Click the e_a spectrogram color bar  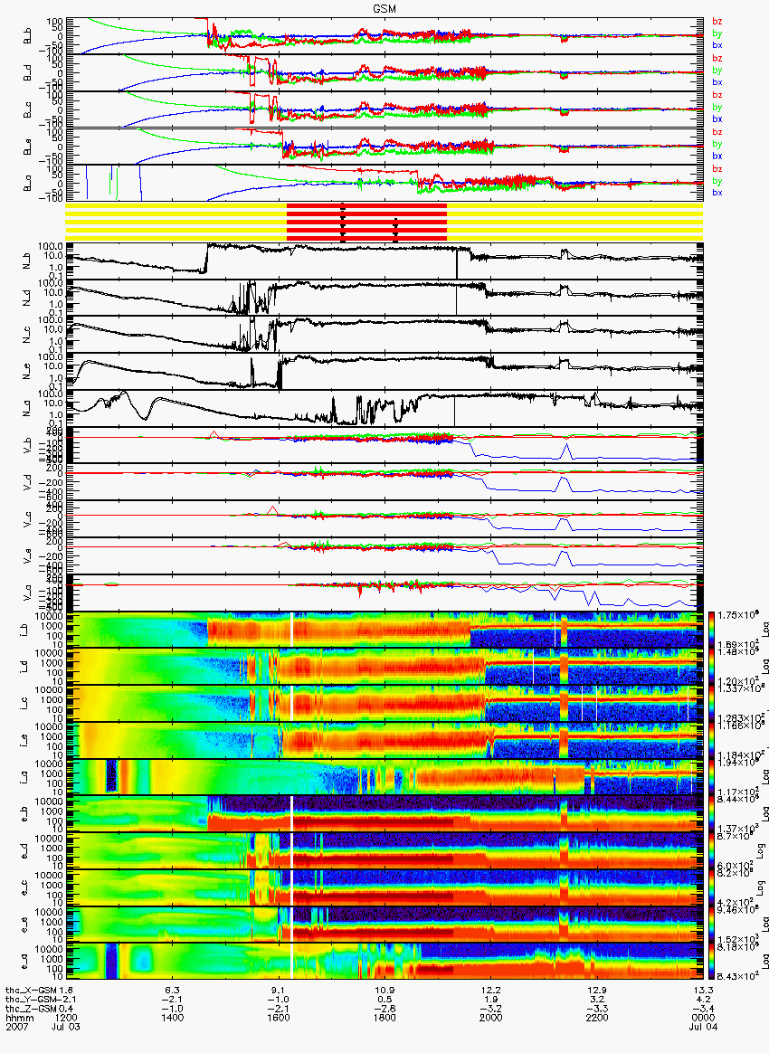click(712, 961)
